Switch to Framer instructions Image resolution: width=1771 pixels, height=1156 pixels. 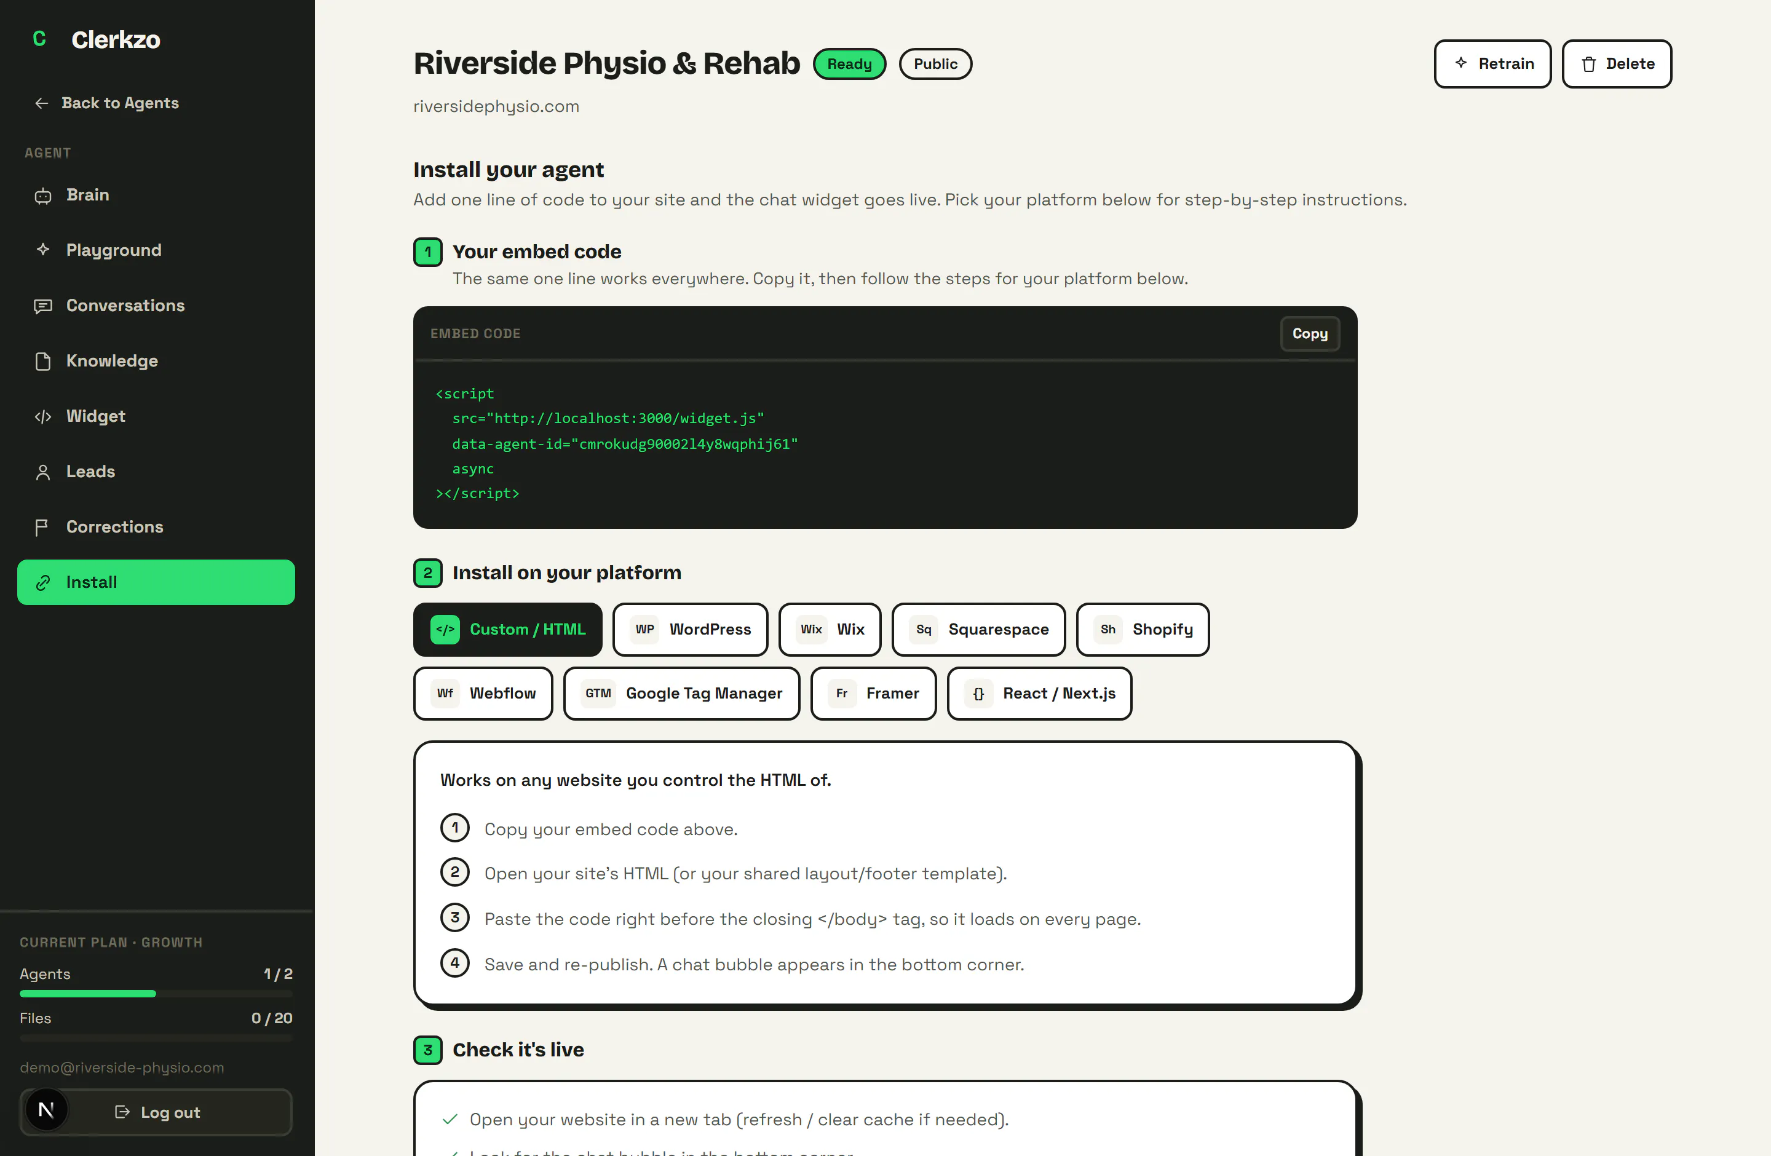pyautogui.click(x=874, y=694)
